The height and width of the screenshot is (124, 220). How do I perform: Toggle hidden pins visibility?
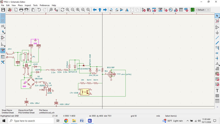coord(3,38)
